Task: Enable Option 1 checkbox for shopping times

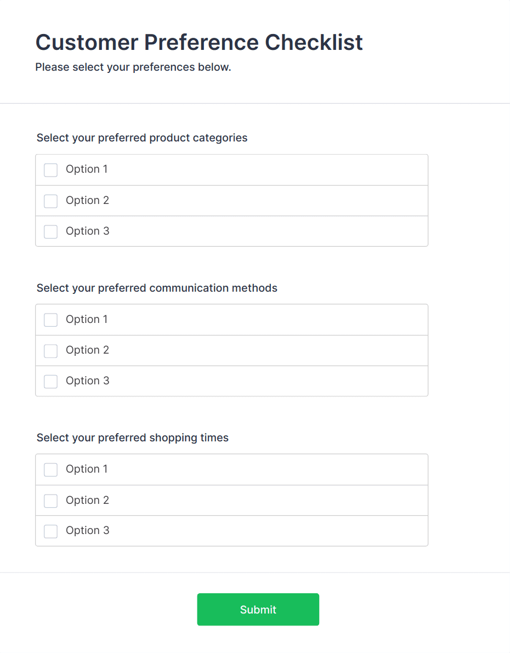Action: click(50, 470)
